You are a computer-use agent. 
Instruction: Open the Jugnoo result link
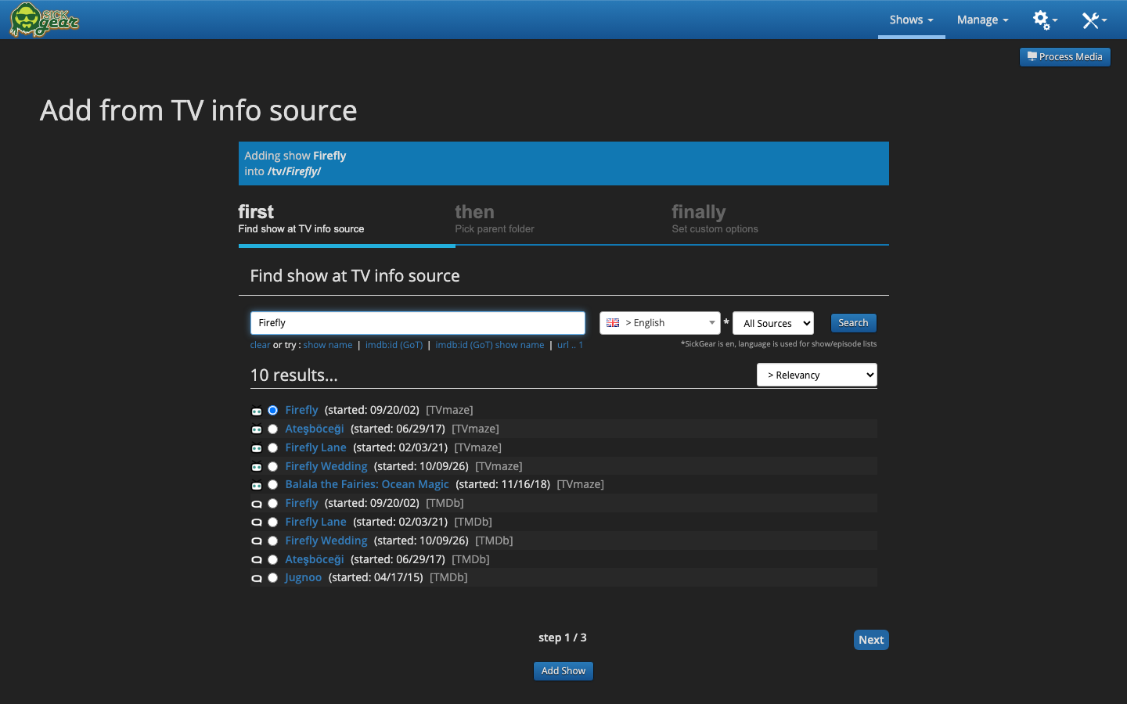pos(304,577)
